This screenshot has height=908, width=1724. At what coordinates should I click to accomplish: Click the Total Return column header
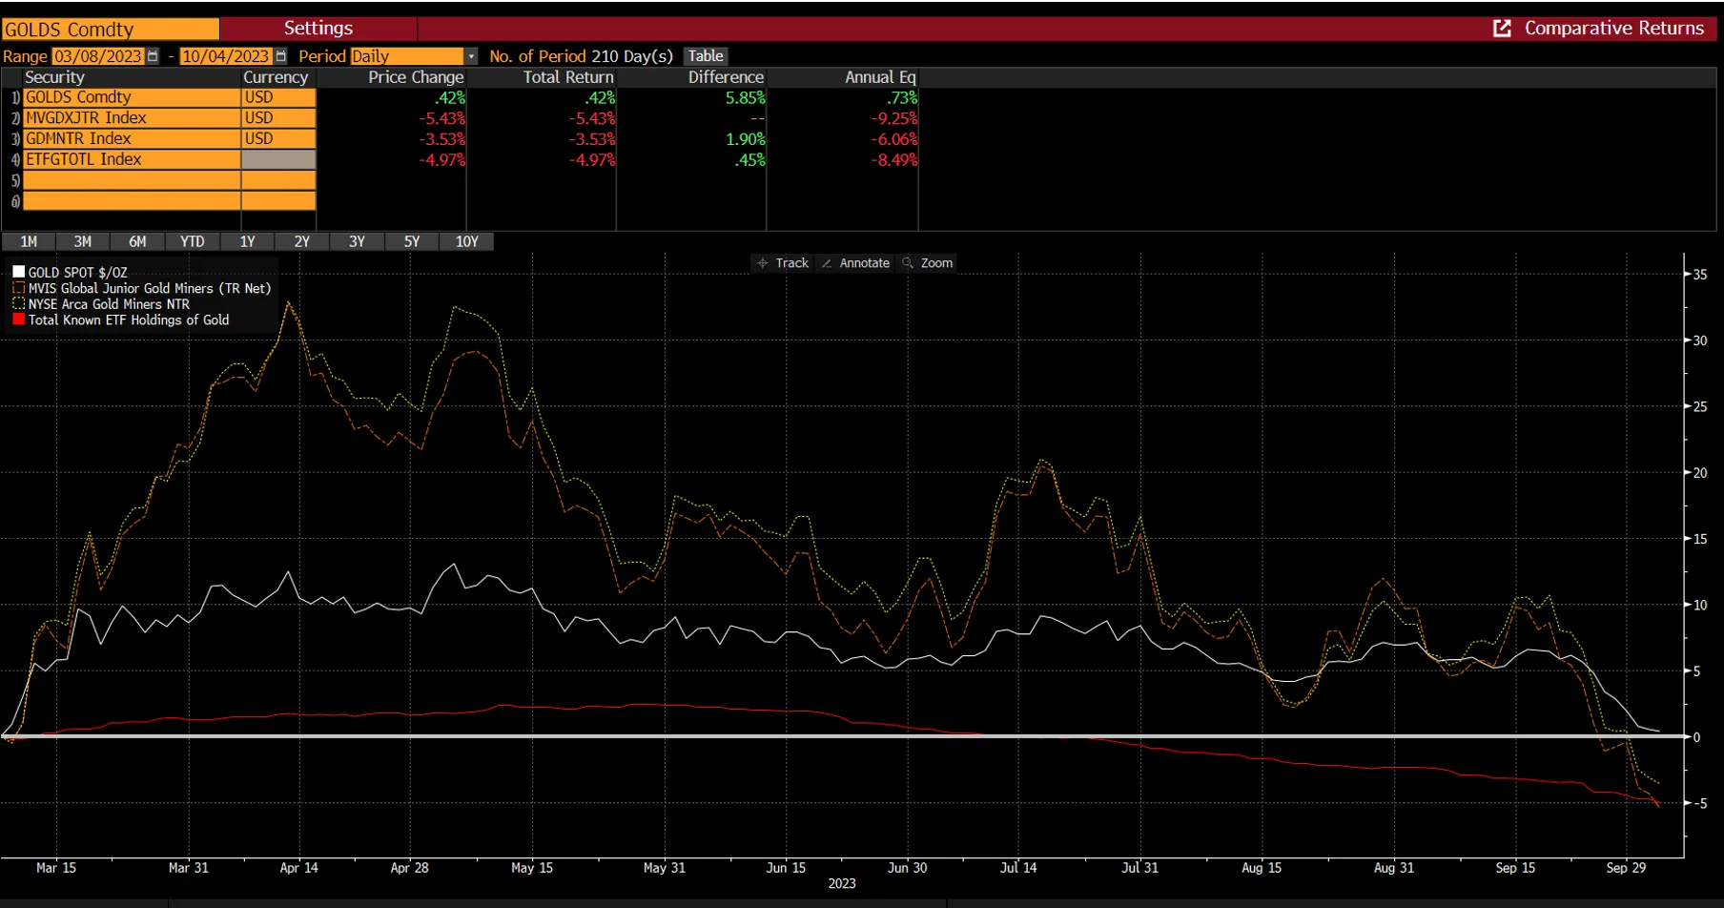pos(568,77)
